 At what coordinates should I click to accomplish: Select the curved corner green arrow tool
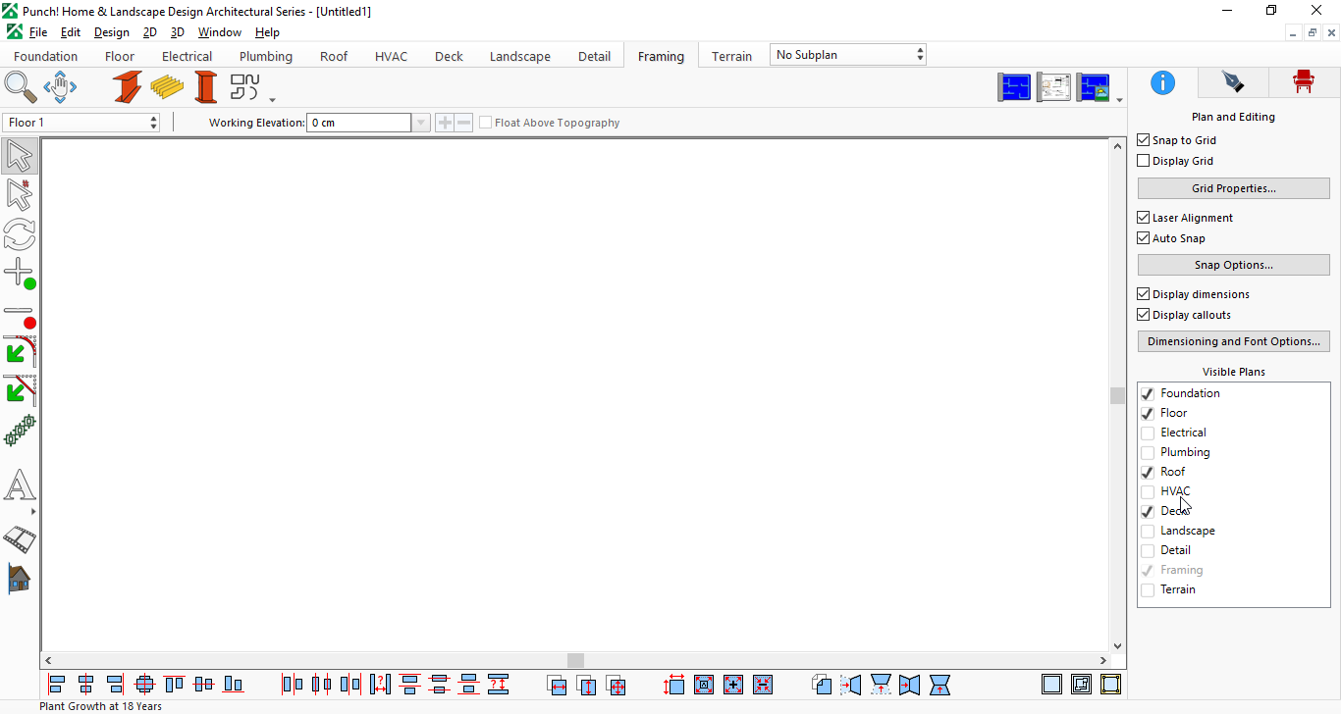[20, 352]
